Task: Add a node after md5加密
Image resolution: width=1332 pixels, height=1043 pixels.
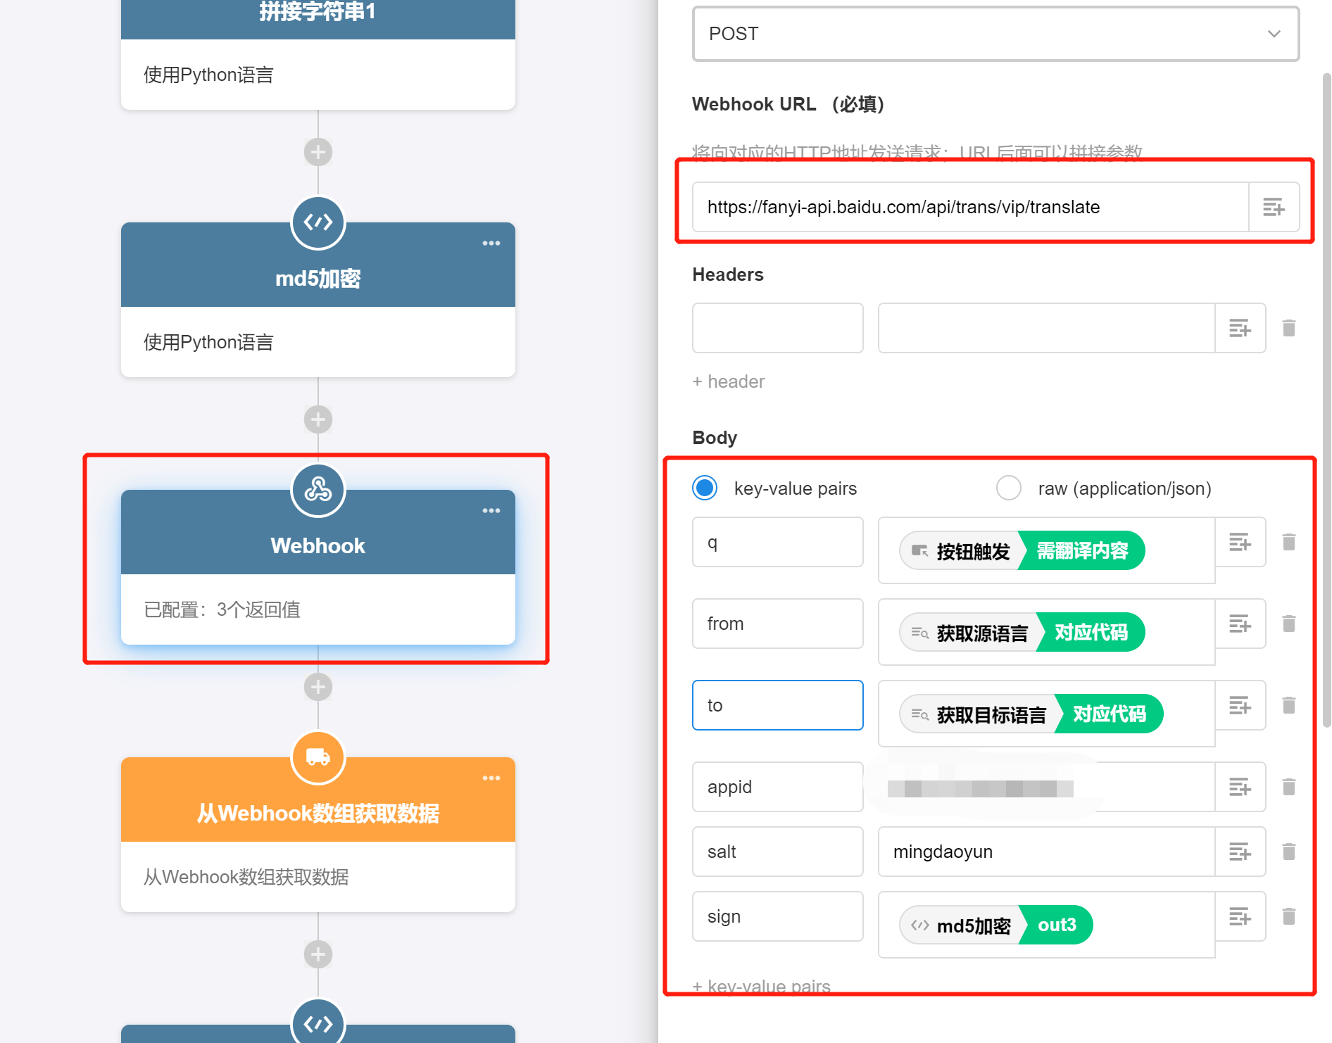Action: coord(318,419)
